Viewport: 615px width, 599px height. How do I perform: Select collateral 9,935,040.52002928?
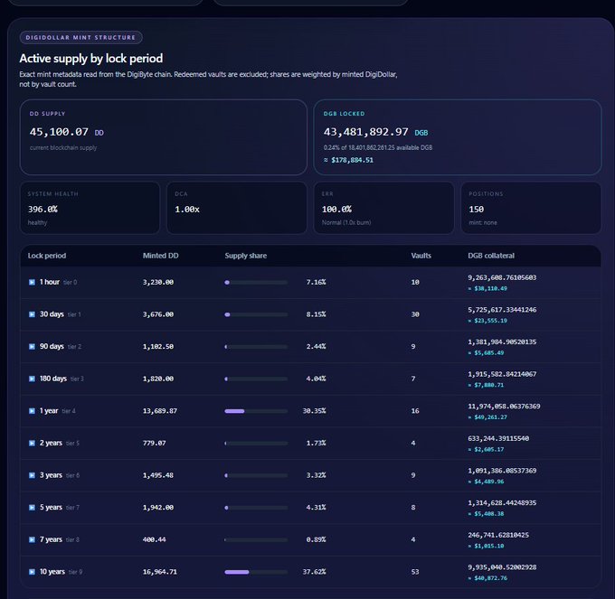[x=502, y=566]
